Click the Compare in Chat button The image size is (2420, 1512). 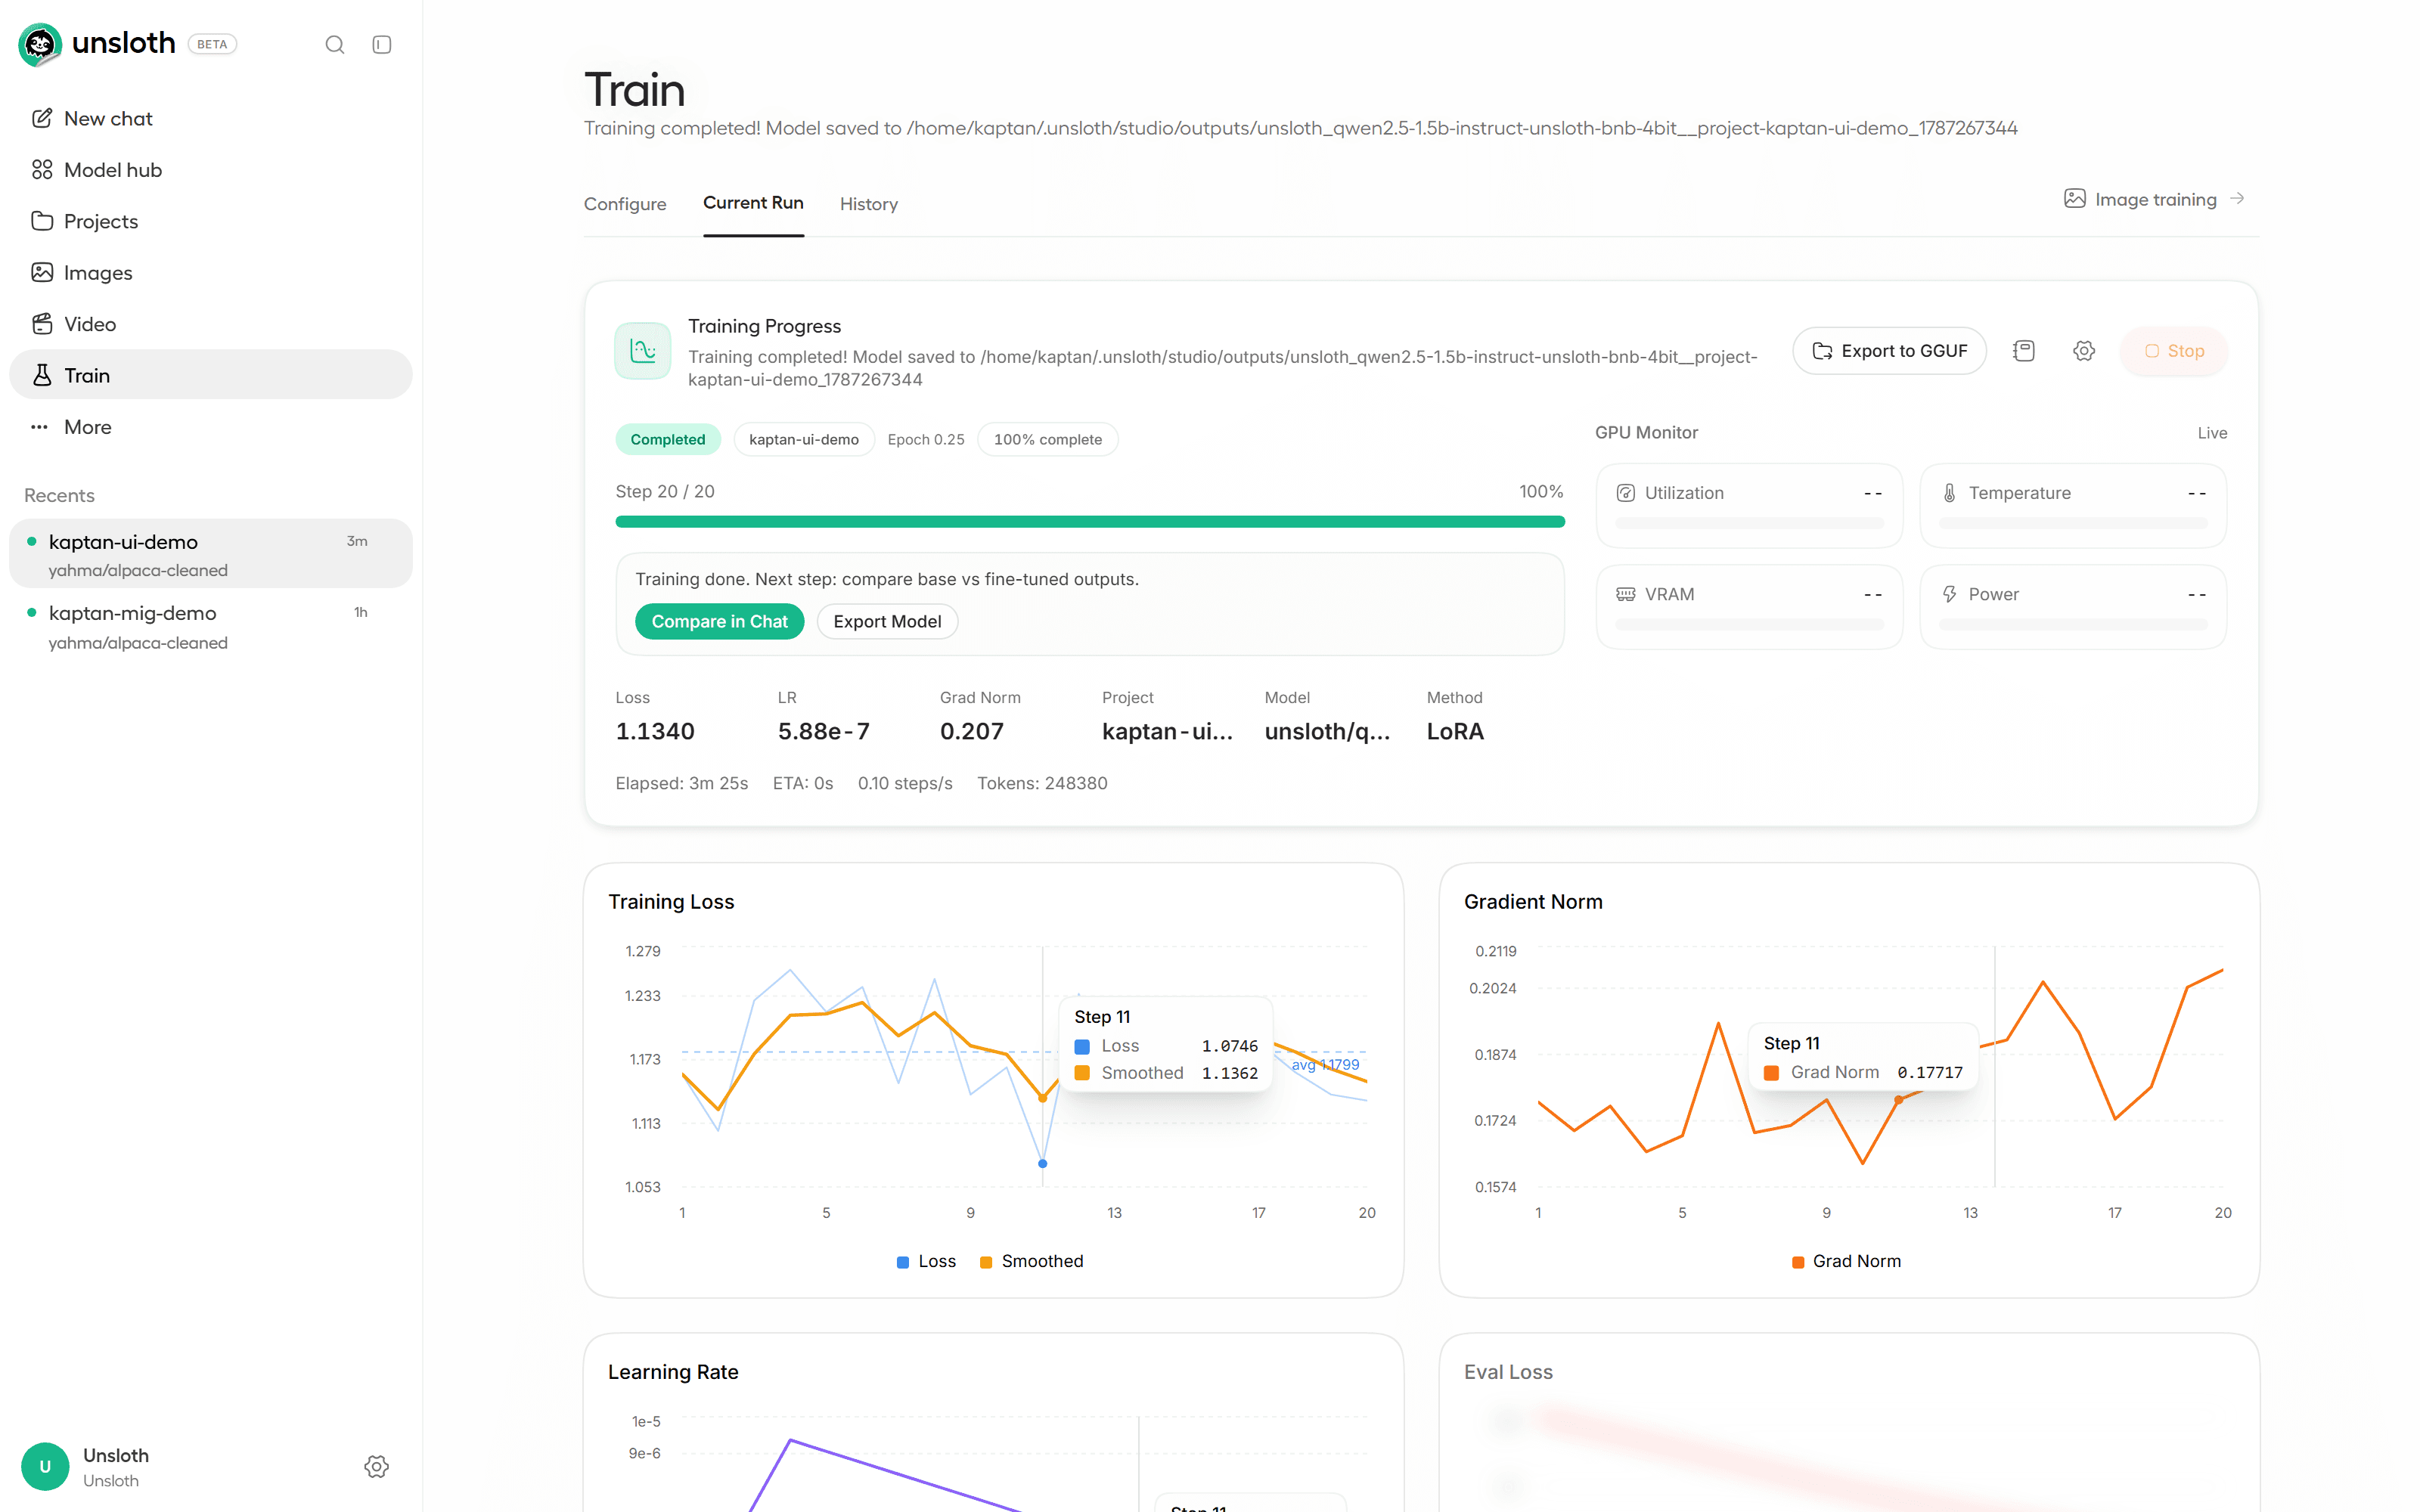point(719,621)
